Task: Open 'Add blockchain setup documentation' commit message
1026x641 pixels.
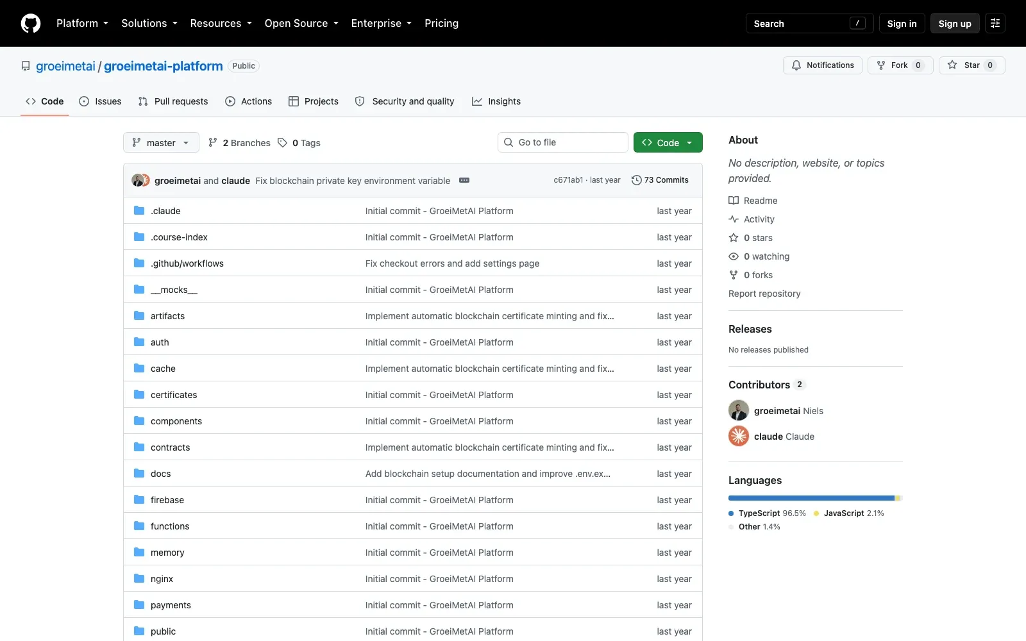Action: pyautogui.click(x=488, y=474)
